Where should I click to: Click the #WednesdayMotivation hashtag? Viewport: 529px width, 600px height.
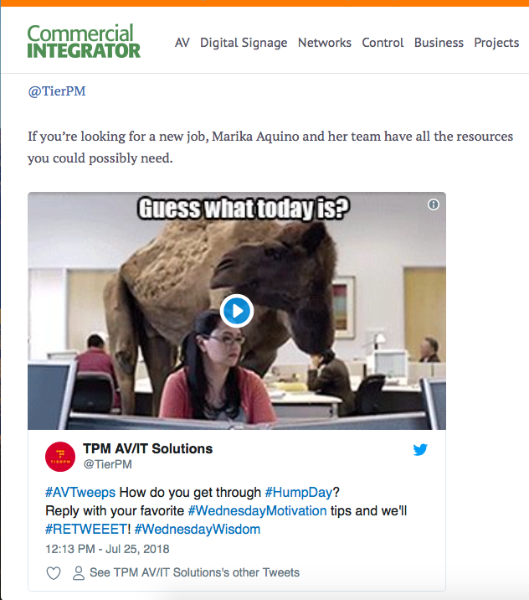[257, 511]
